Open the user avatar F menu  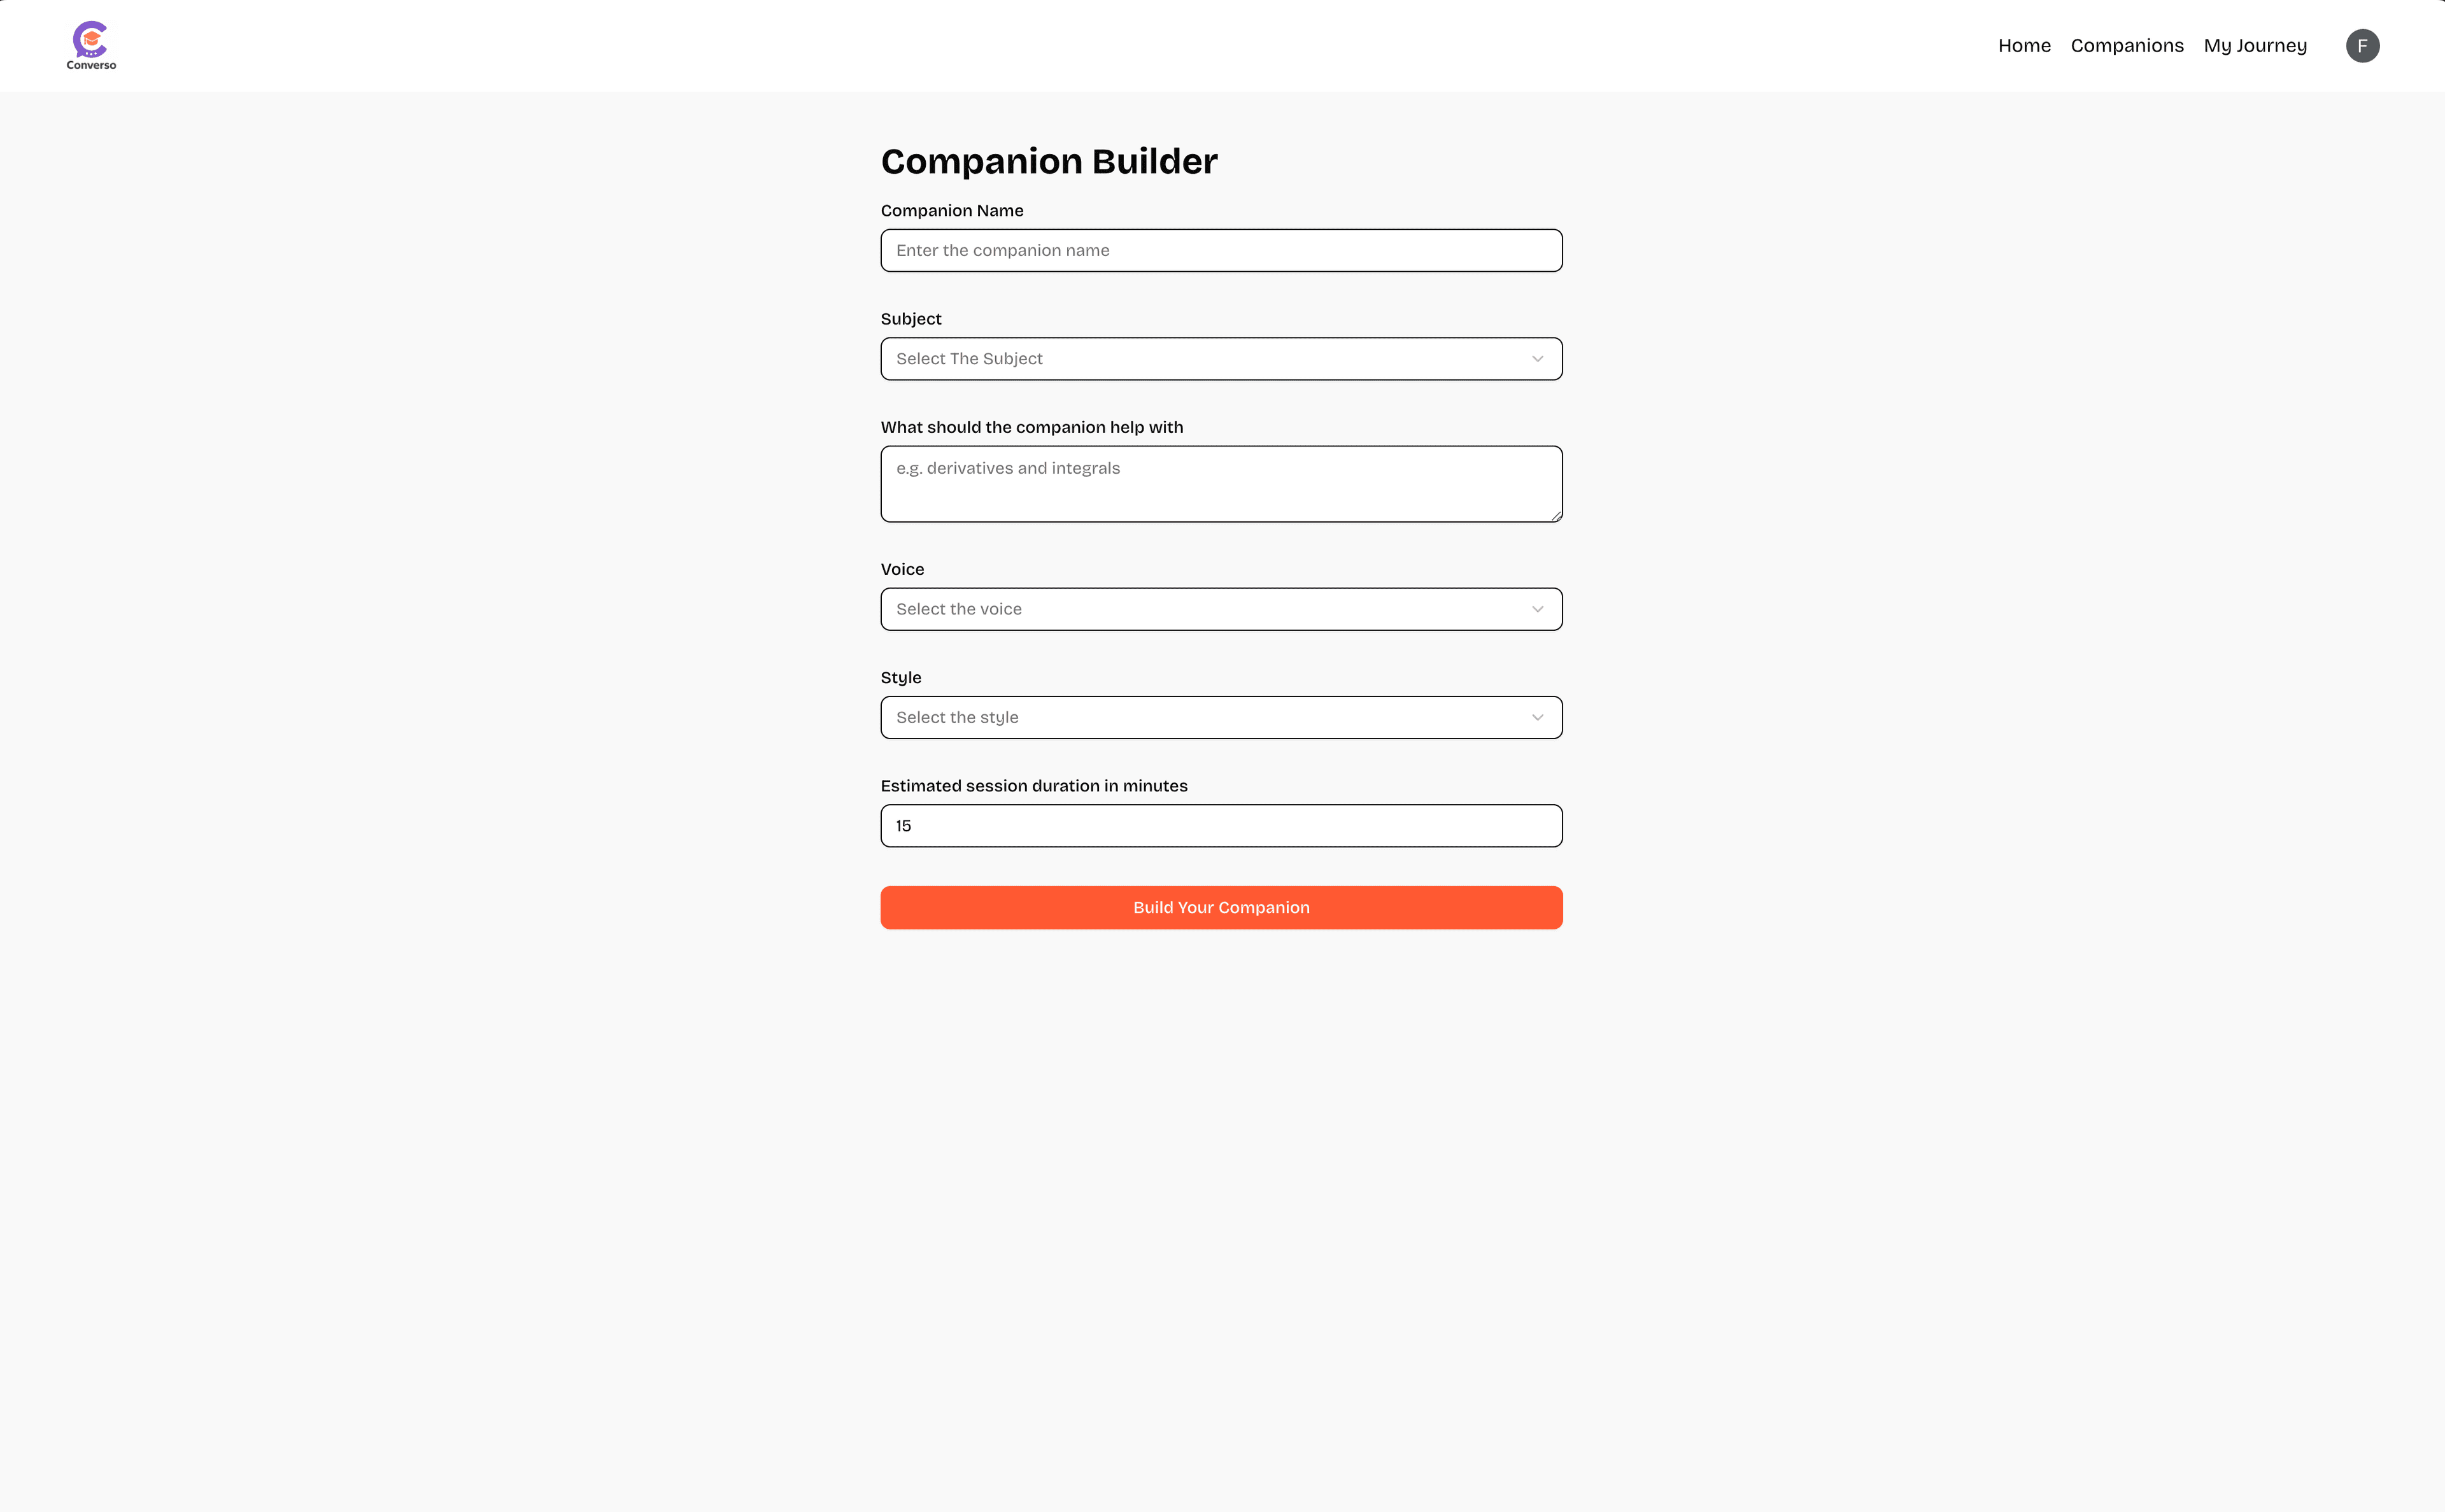[x=2362, y=46]
